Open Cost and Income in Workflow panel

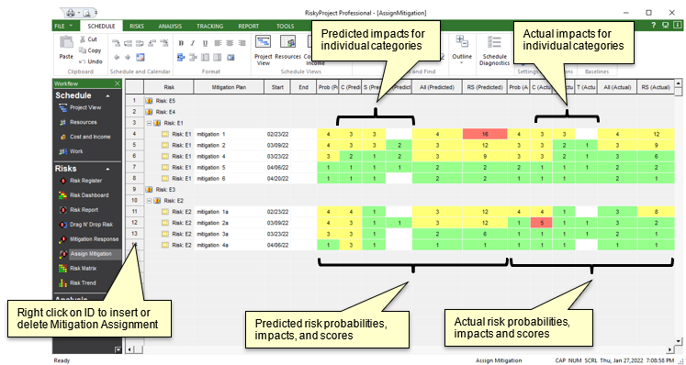point(84,137)
